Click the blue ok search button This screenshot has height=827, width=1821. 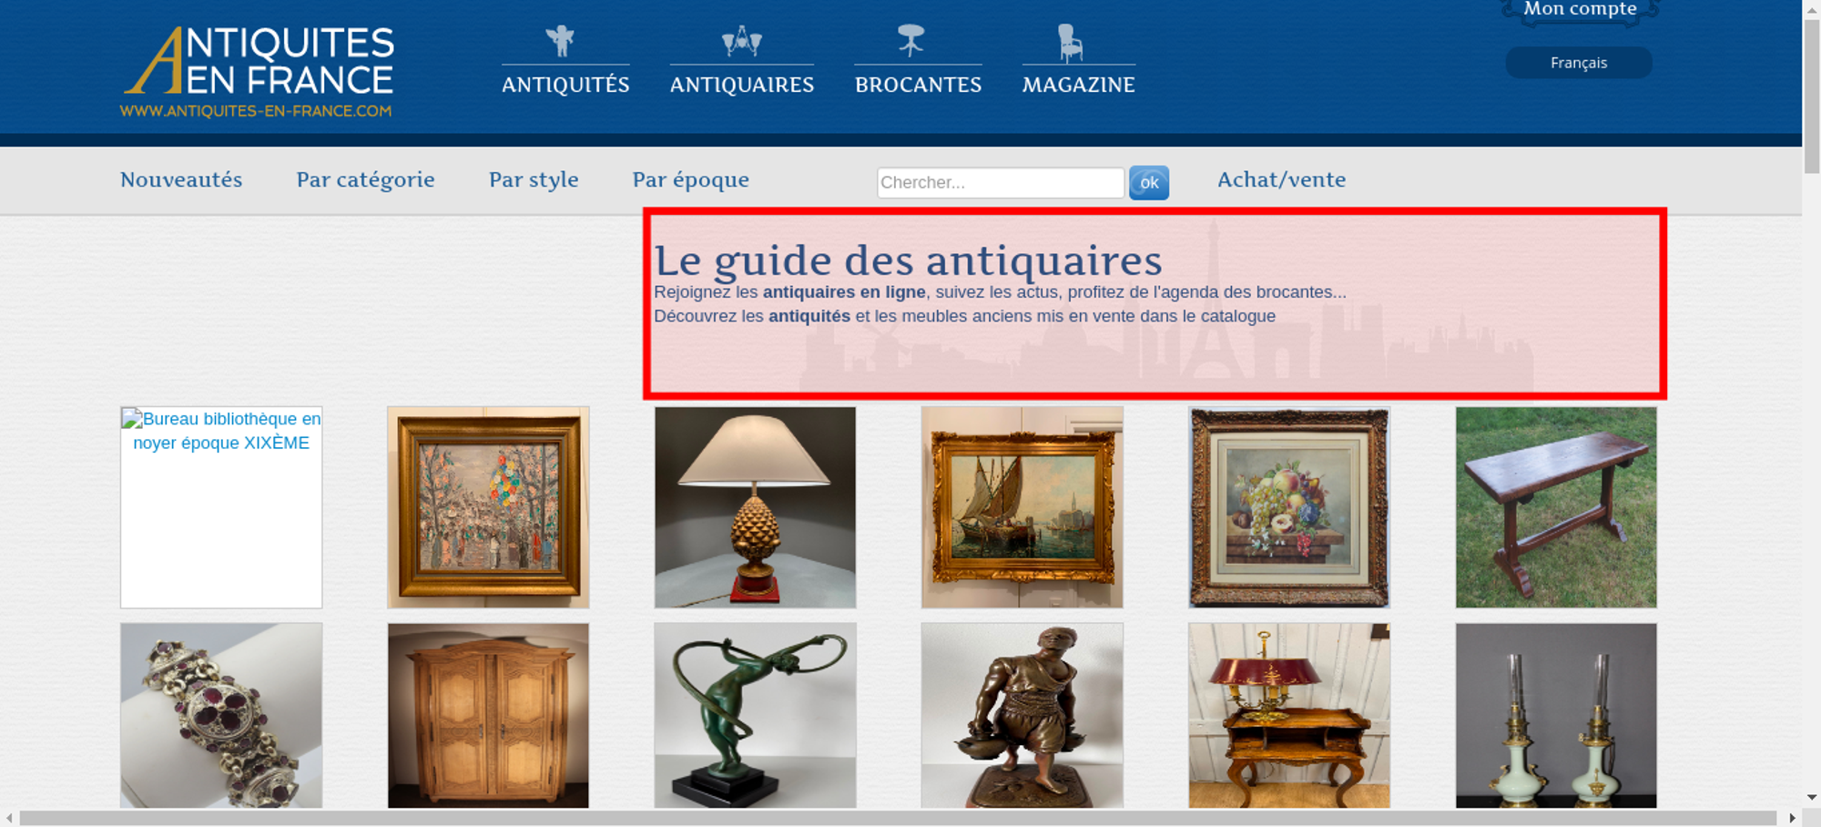1149,182
